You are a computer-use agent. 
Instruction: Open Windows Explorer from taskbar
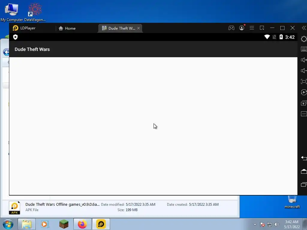pos(27,224)
